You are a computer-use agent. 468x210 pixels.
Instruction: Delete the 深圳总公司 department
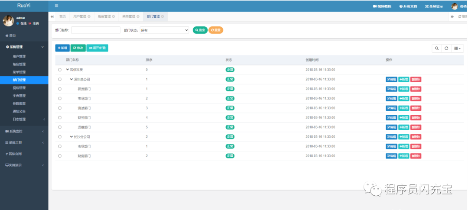(416, 79)
